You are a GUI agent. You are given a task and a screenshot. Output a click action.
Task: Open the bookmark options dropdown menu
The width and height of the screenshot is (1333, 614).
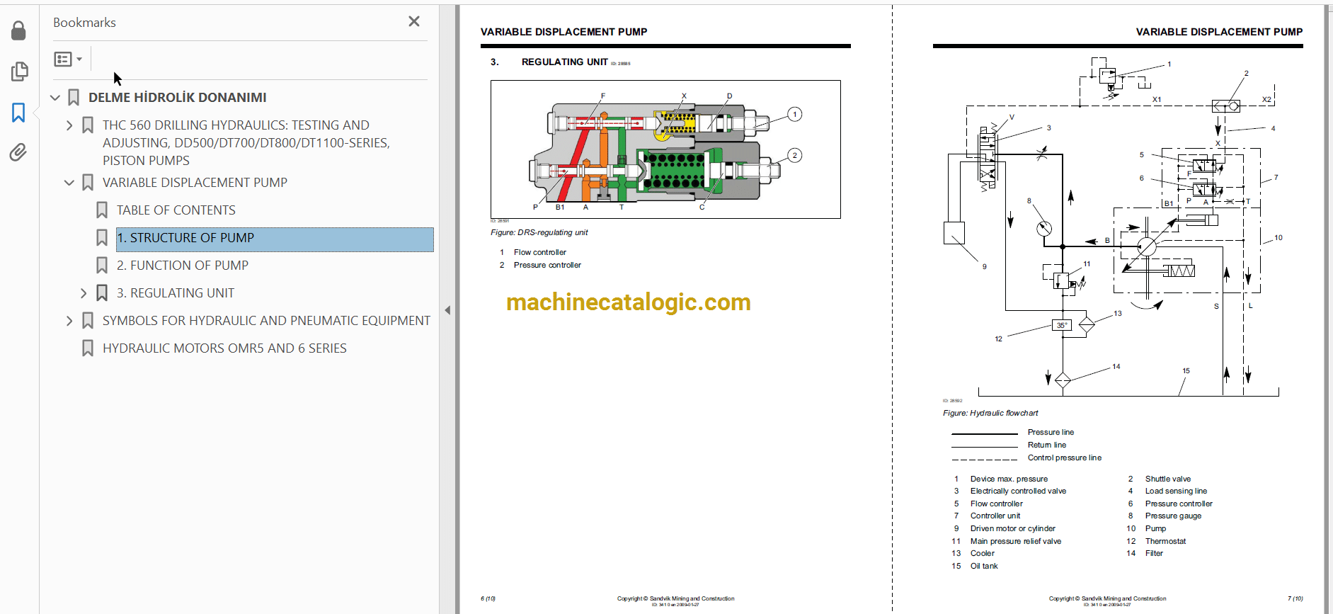tap(68, 59)
